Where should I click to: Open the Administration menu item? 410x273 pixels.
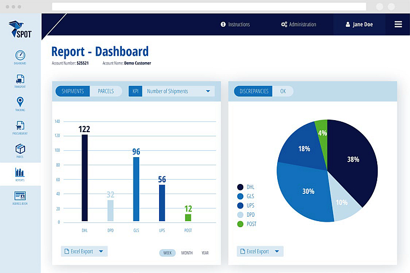tap(298, 25)
